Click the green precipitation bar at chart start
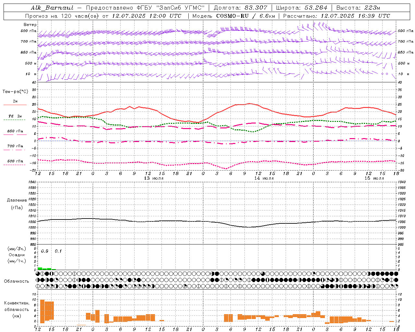 [x=40, y=268]
